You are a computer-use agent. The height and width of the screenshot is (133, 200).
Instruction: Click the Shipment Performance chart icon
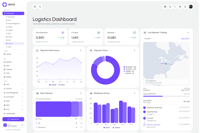tap(37, 51)
